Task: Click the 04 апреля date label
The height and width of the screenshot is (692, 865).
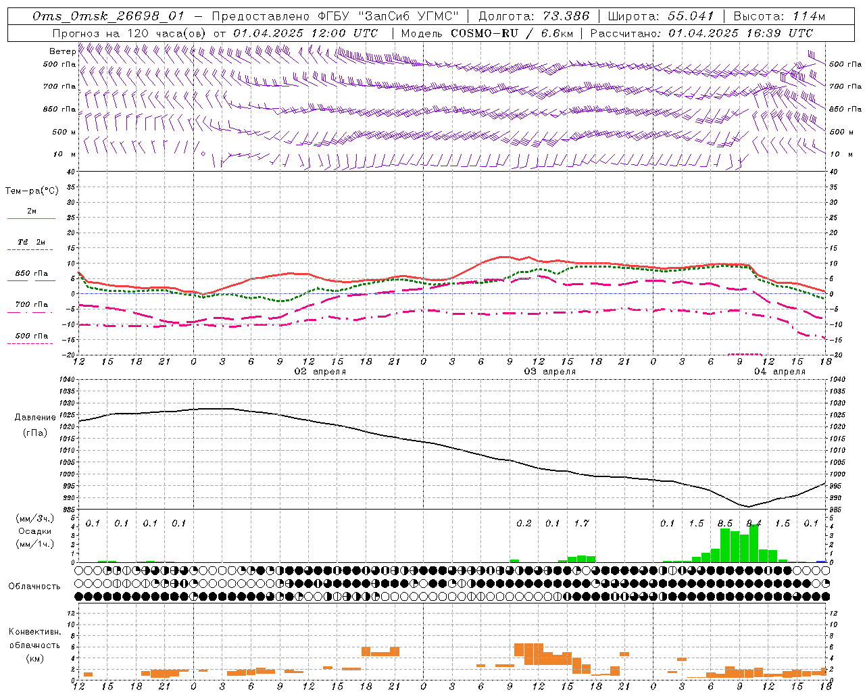Action: coord(780,372)
